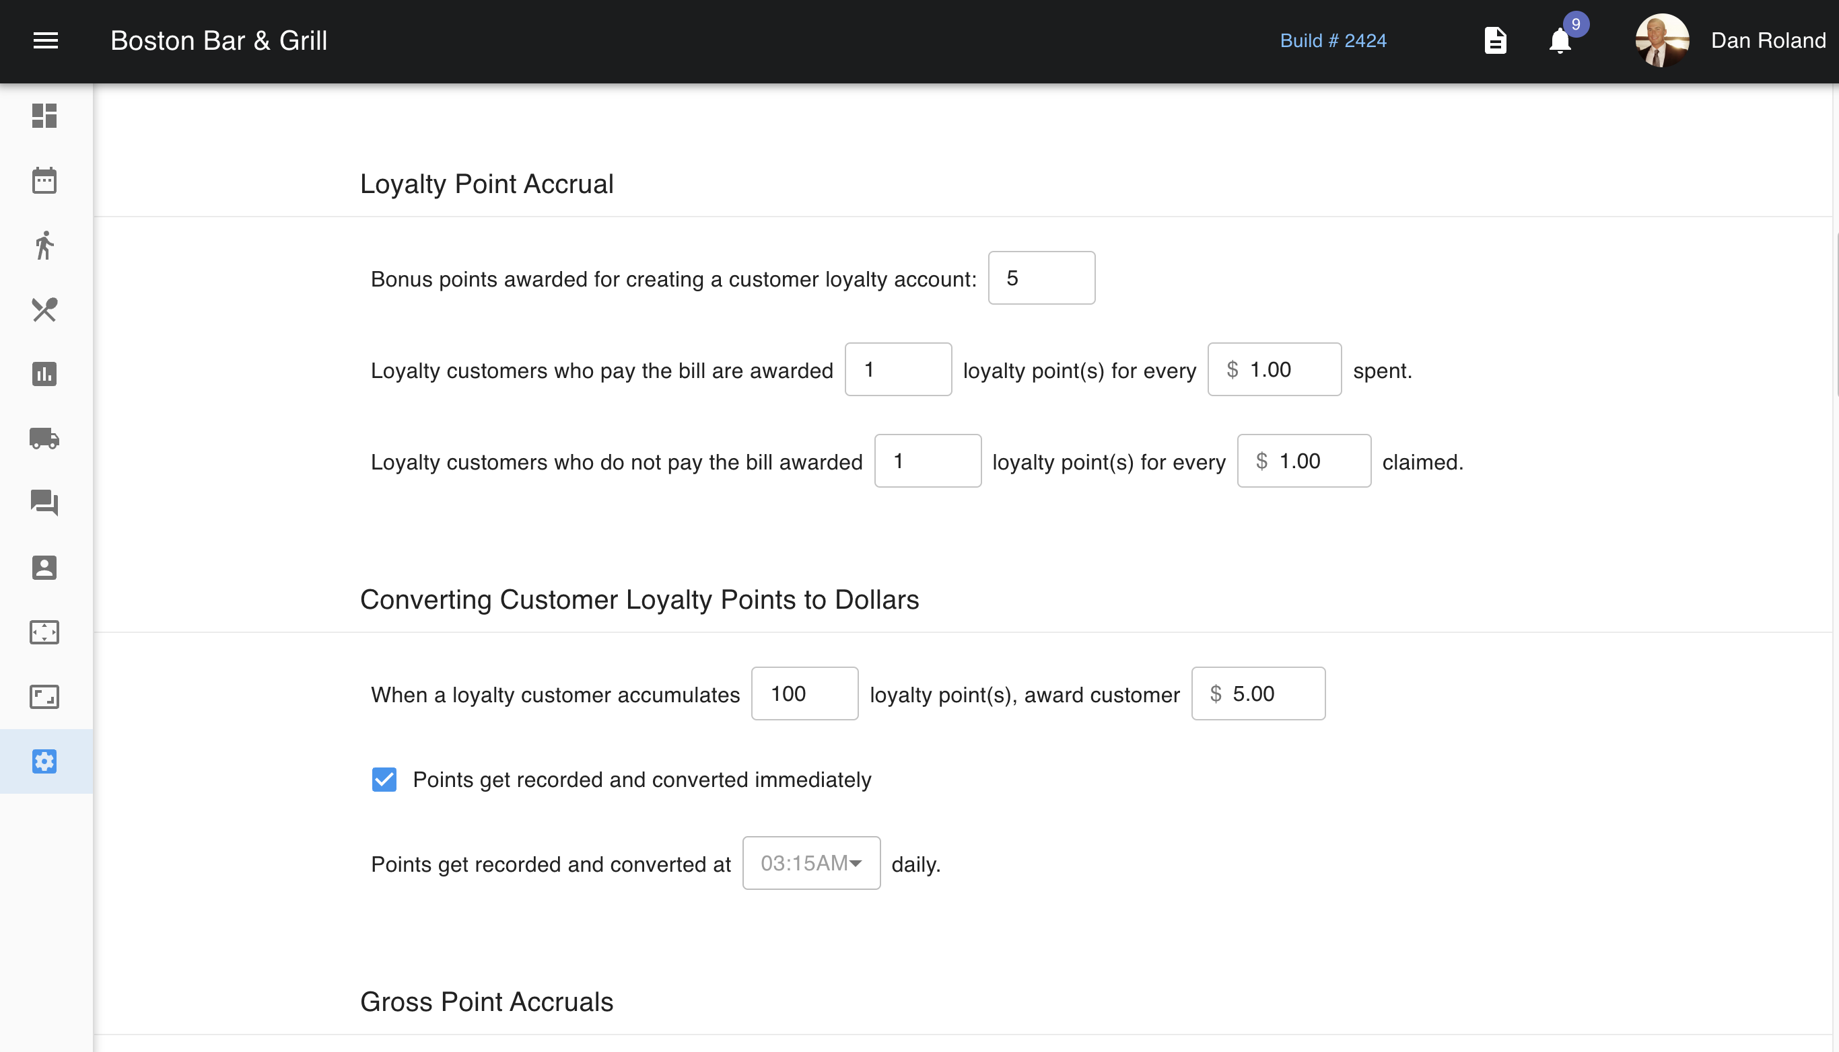Click the document icon in top bar
1839x1052 pixels.
[1495, 40]
